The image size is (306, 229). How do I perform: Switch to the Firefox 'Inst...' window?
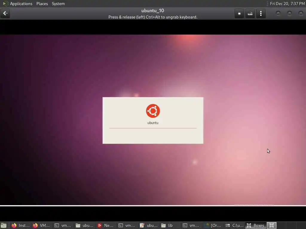[x=21, y=225]
